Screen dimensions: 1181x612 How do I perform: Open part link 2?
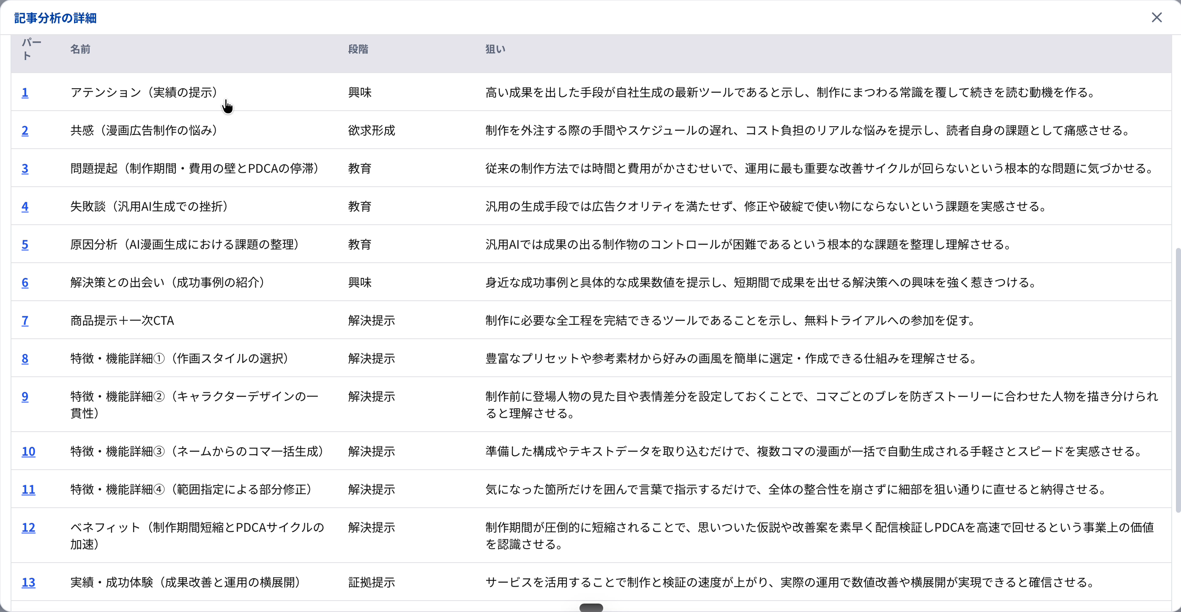pyautogui.click(x=25, y=130)
